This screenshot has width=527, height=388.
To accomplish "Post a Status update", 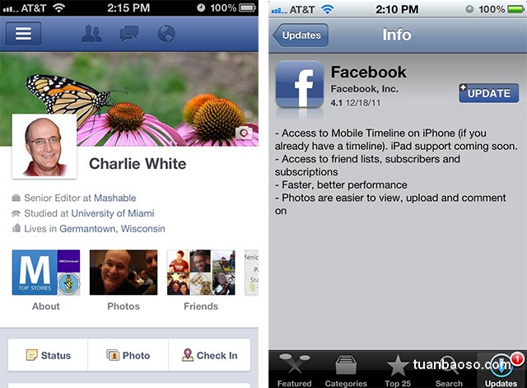I will tap(48, 355).
